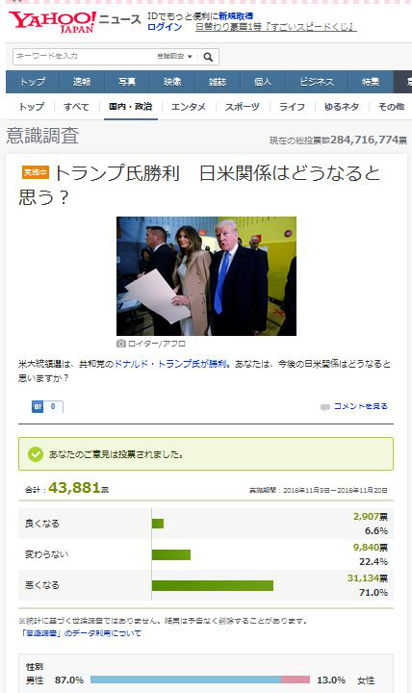The image size is (412, 693).
Task: Click the コメントを見る link
Action: tap(360, 406)
